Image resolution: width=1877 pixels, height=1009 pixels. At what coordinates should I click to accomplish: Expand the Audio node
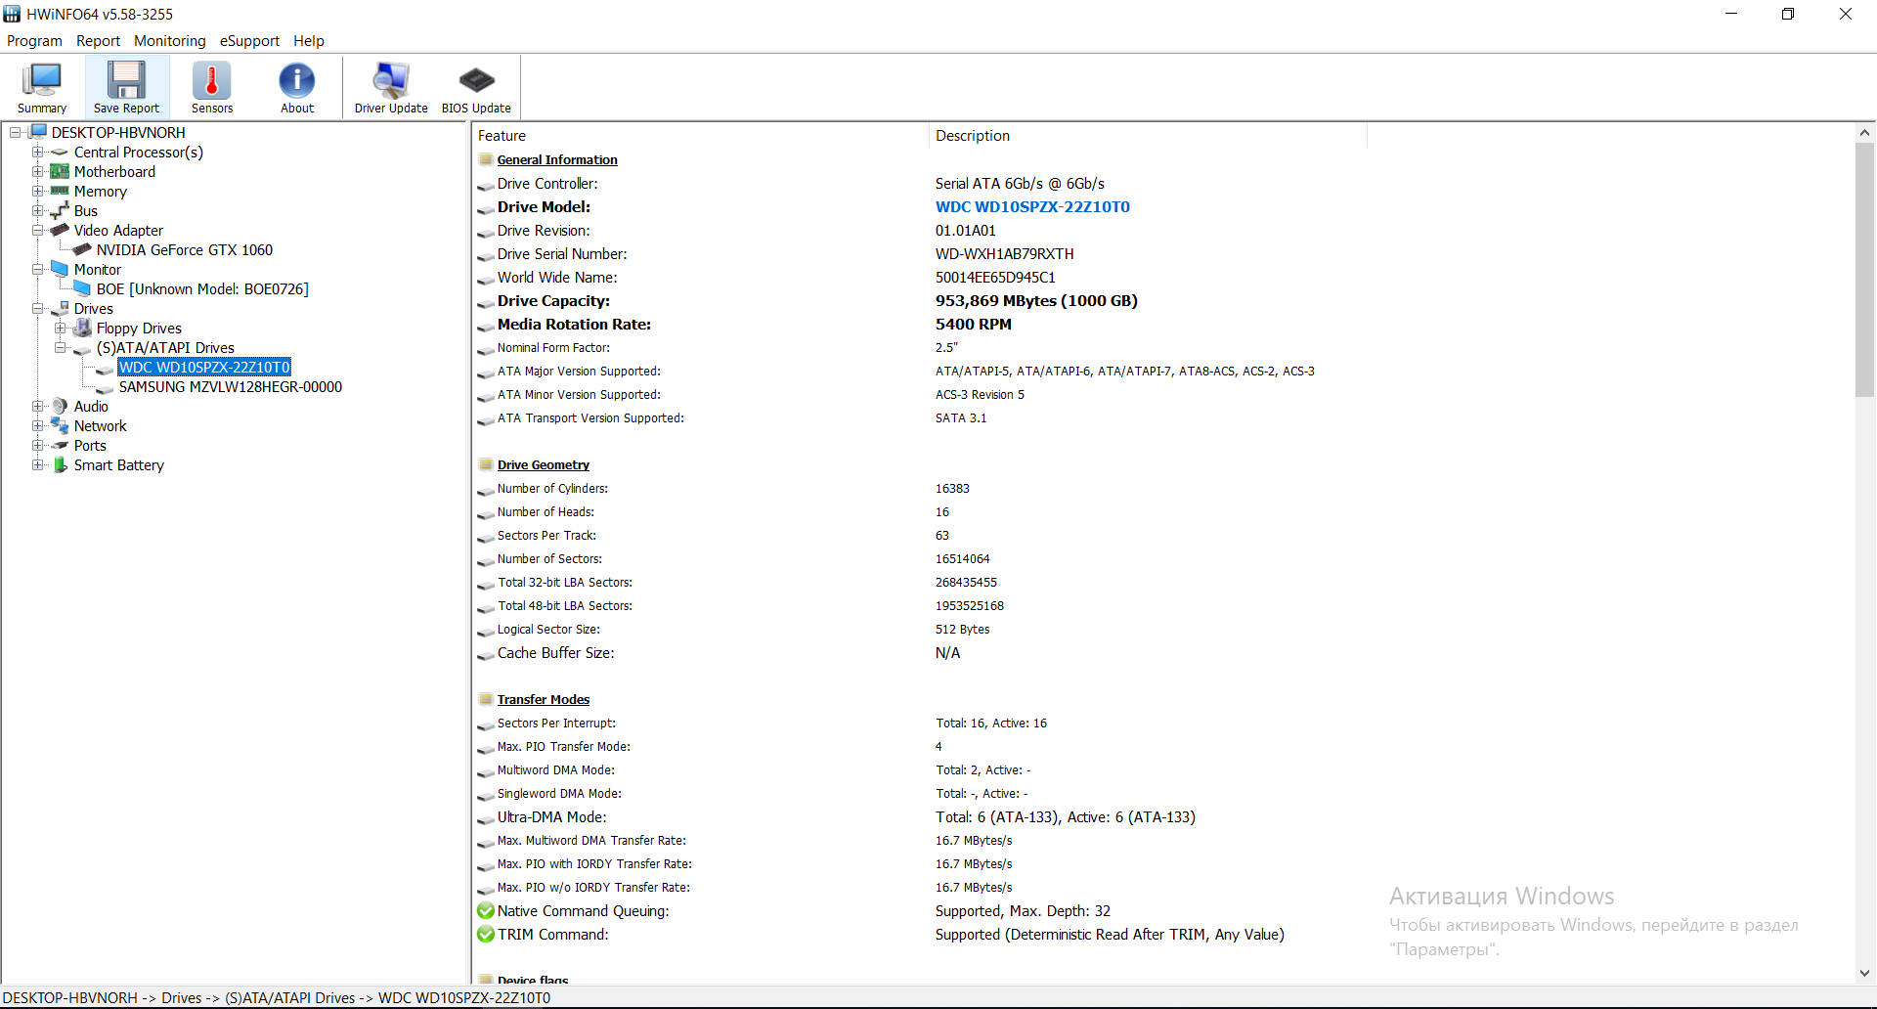click(37, 407)
